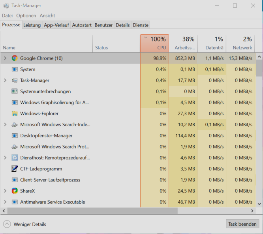The height and width of the screenshot is (234, 263).
Task: Click the Weniger Details link text
Action: [x=30, y=224]
